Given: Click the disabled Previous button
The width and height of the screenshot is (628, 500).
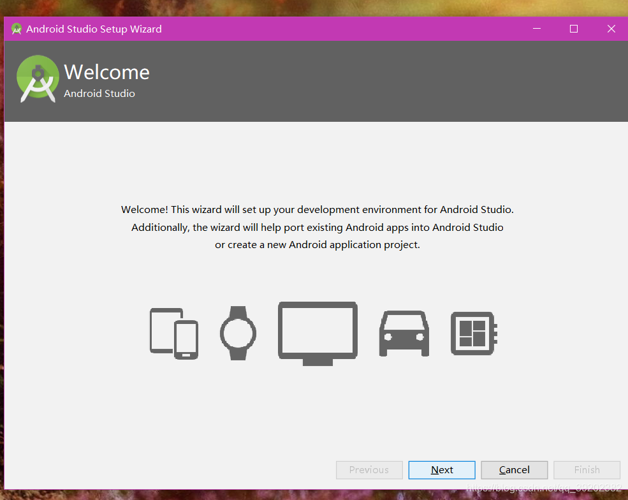Looking at the screenshot, I should point(369,469).
